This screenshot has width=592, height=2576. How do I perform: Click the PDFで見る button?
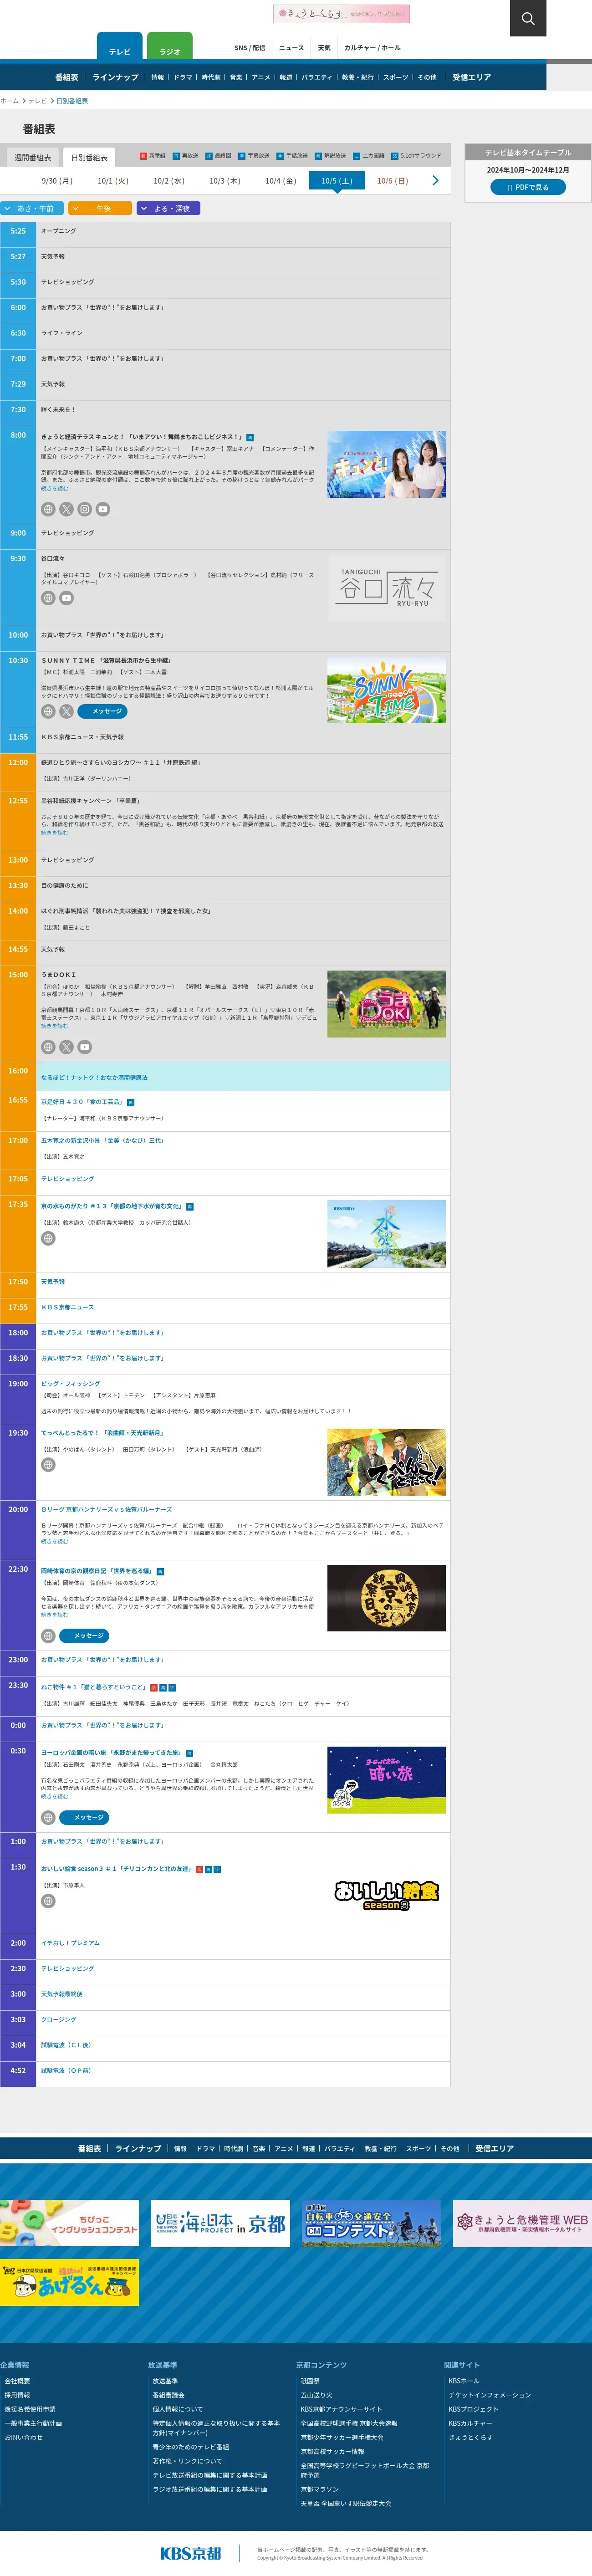point(528,187)
